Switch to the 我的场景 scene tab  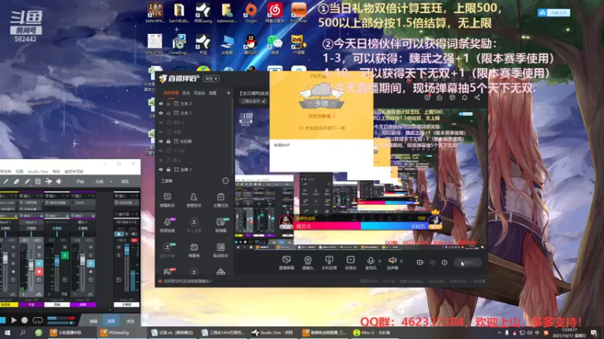click(x=171, y=93)
